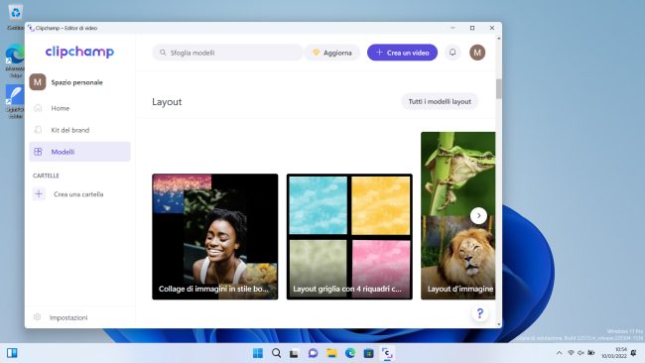Show next layout templates with arrow
Viewport: 645px width, 363px height.
coord(478,215)
